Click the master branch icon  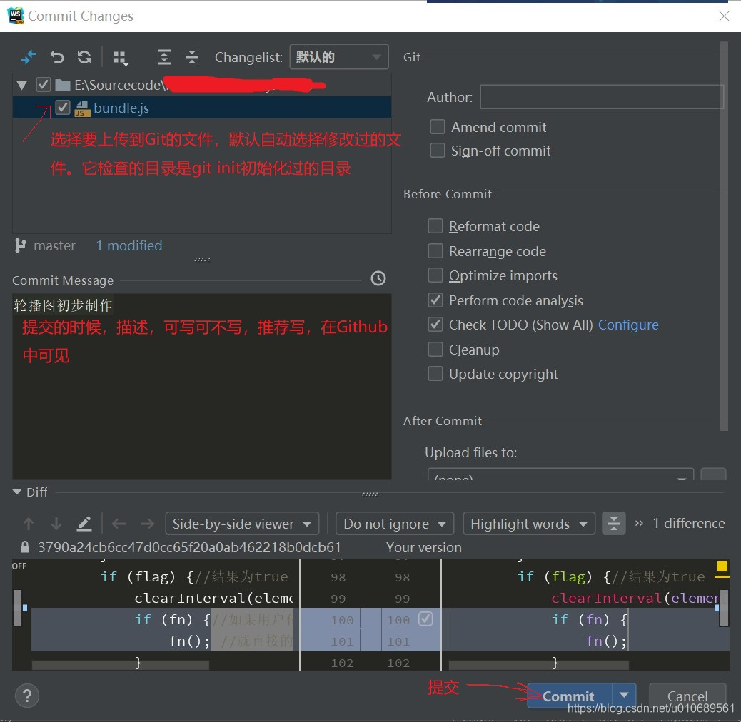click(20, 245)
